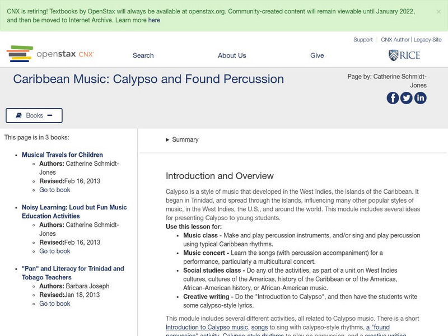Screen dimensions: 448x336
Task: Select the Give menu item
Action: coord(317,55)
